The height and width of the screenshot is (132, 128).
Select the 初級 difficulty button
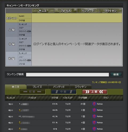click(33, 92)
